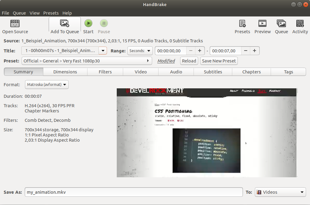The height and width of the screenshot is (205, 310).
Task: Click the Filters text Comb Detect, Decomb
Action: click(x=48, y=120)
